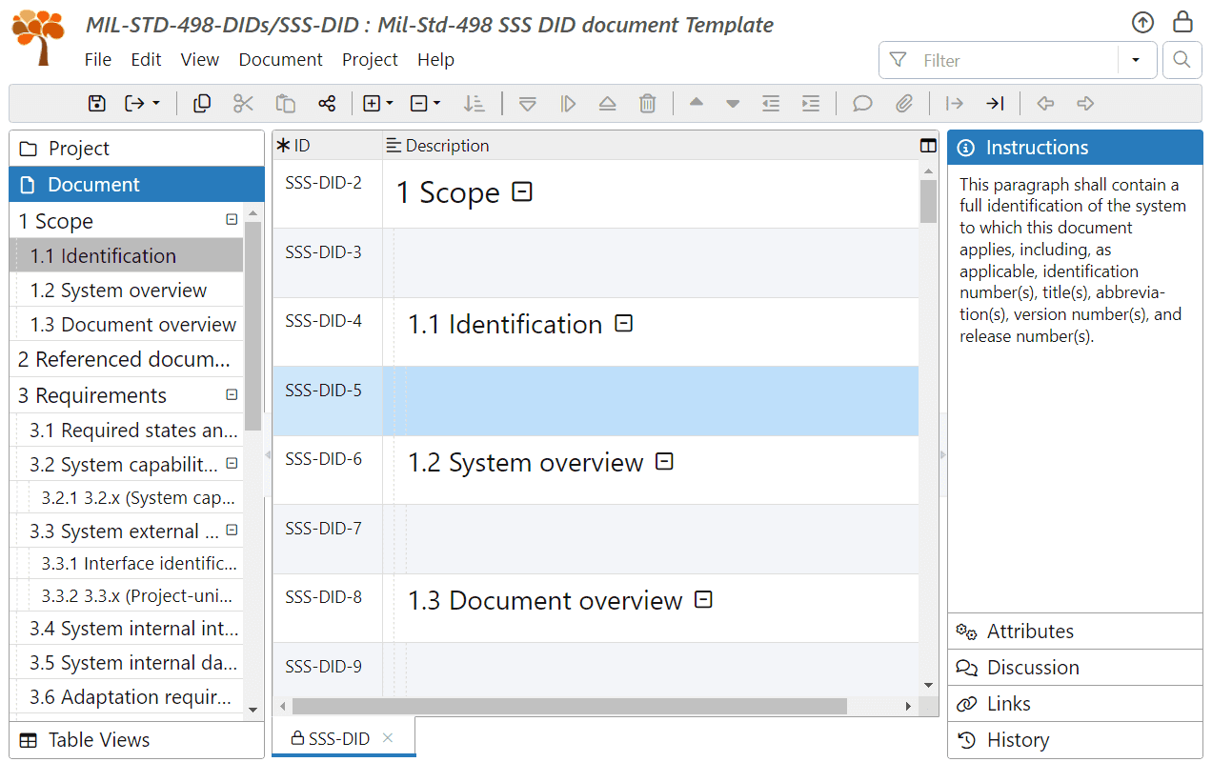Click the Paste clipboard icon
The image size is (1212, 762).
click(x=286, y=104)
